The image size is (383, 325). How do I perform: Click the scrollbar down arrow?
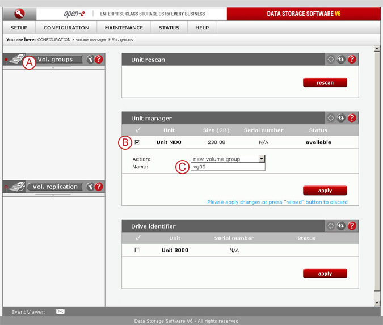(x=377, y=303)
